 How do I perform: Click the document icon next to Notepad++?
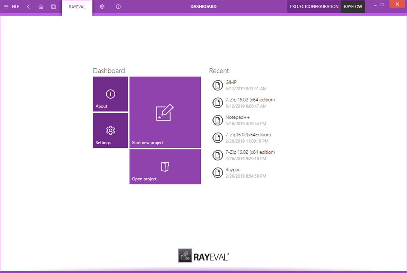[218, 120]
